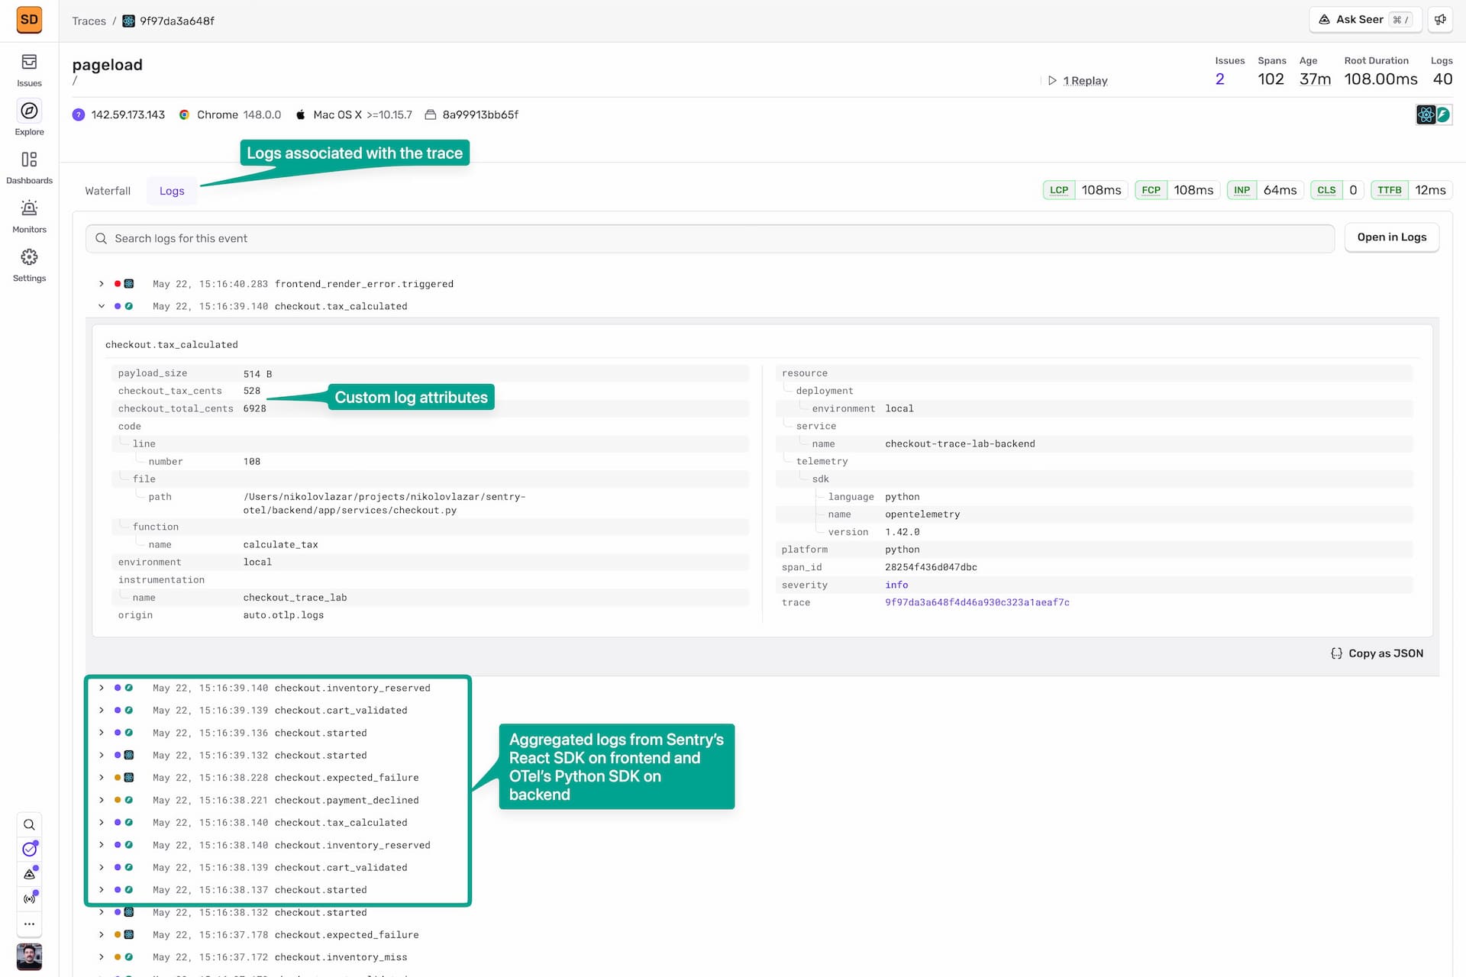
Task: Expand checkout.payment_declined log row
Action: pyautogui.click(x=102, y=800)
